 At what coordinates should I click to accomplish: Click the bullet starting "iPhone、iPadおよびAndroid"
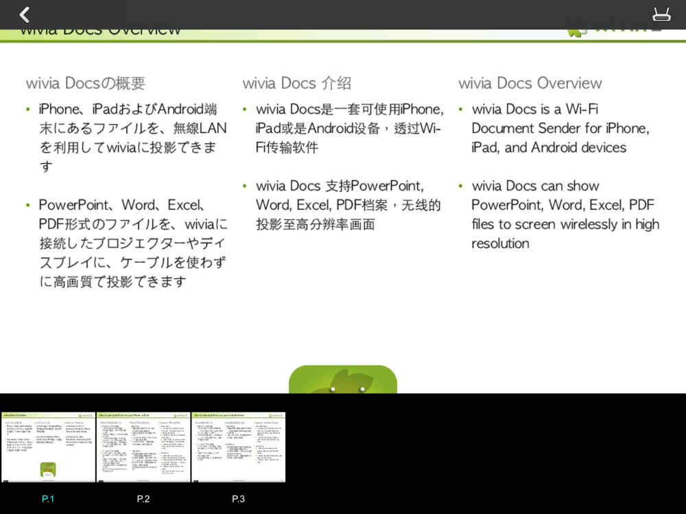point(133,138)
